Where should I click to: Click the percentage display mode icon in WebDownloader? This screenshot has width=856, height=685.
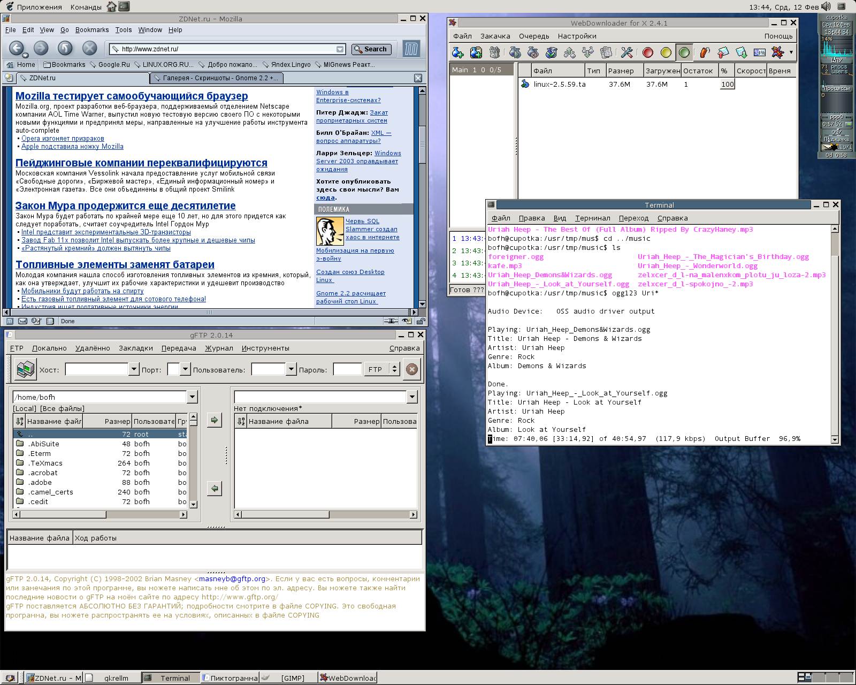[x=760, y=52]
